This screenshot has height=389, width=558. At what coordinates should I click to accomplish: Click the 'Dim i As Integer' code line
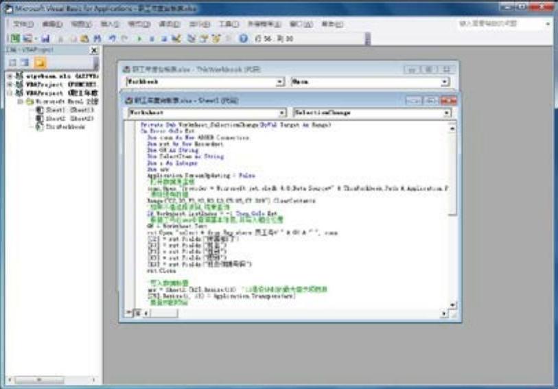(172, 163)
